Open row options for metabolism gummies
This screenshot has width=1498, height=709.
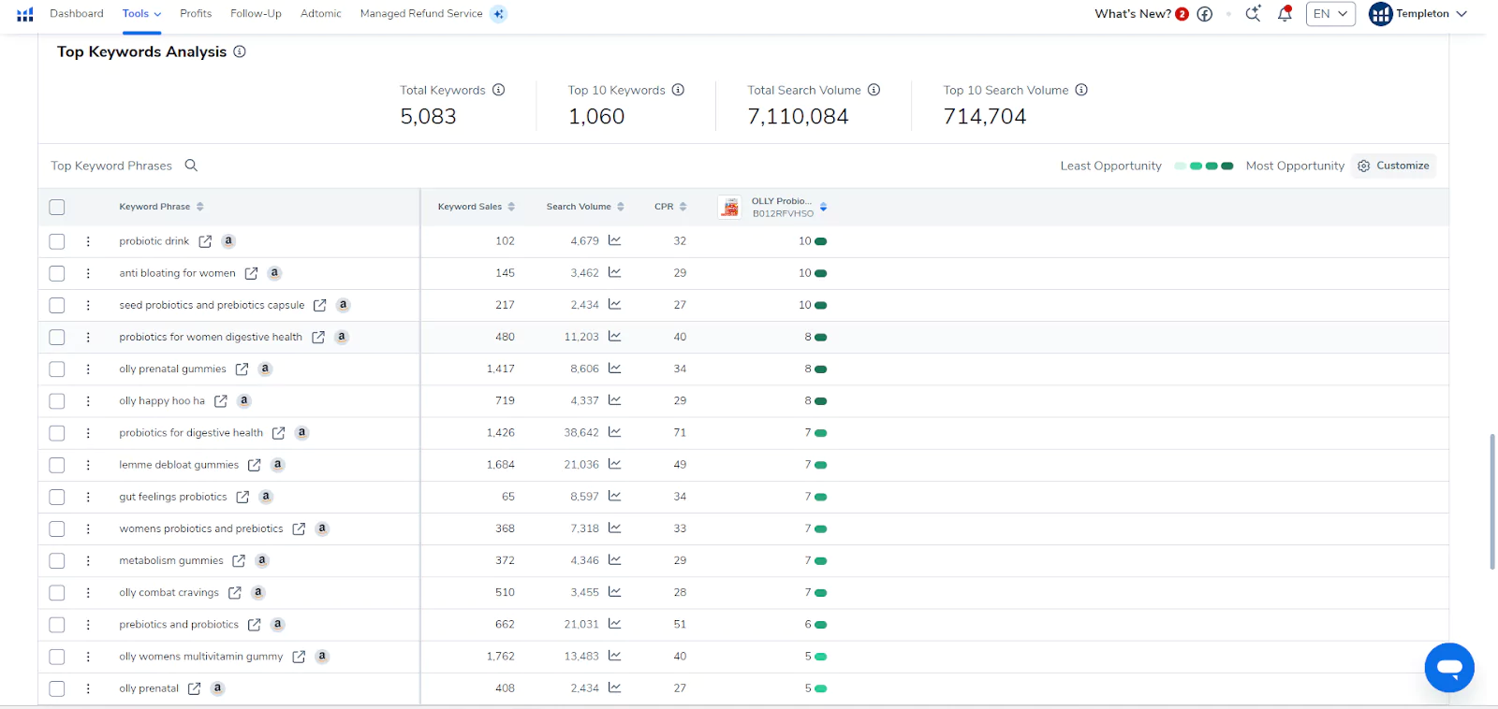click(88, 561)
